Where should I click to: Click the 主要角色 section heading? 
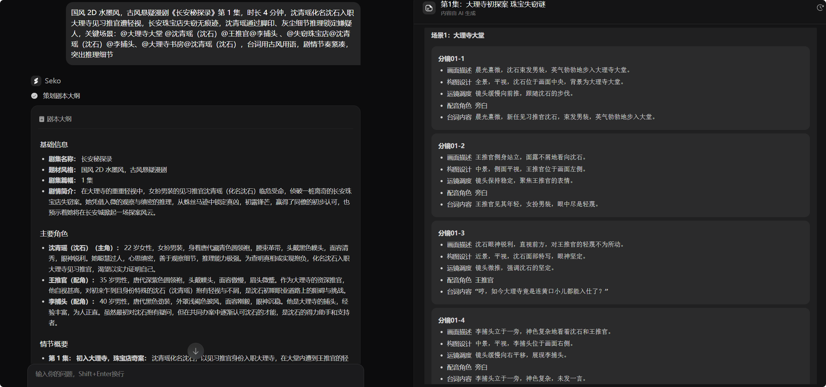tap(54, 234)
